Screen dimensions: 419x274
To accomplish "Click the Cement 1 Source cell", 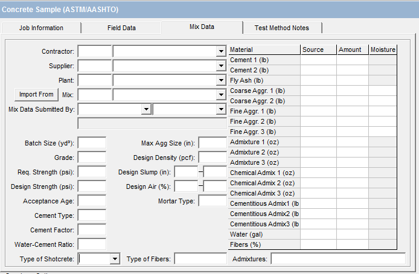I will (318, 60).
